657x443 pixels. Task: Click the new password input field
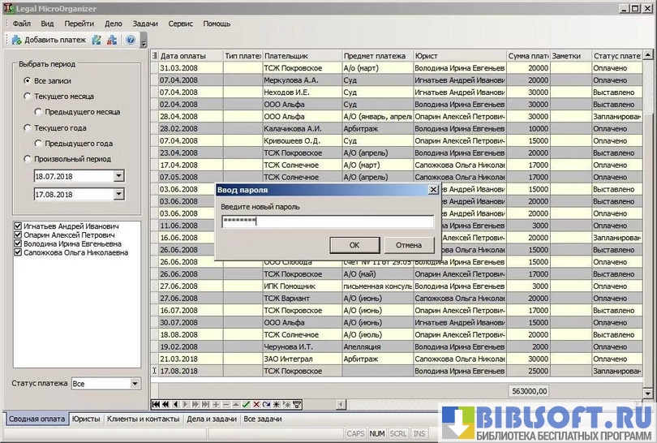(x=327, y=221)
